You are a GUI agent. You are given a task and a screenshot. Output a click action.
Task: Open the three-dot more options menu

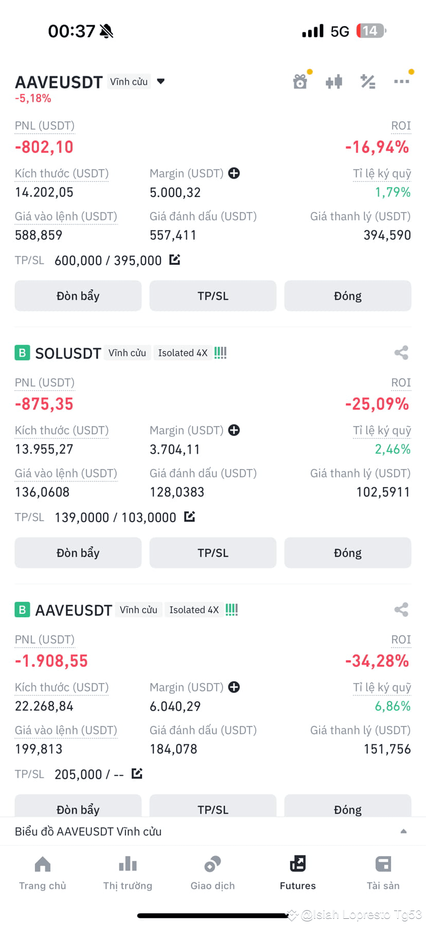click(401, 81)
